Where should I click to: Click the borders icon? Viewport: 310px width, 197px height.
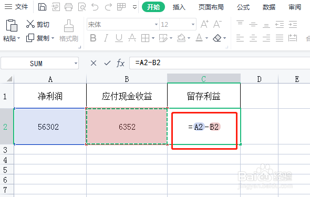145,38
